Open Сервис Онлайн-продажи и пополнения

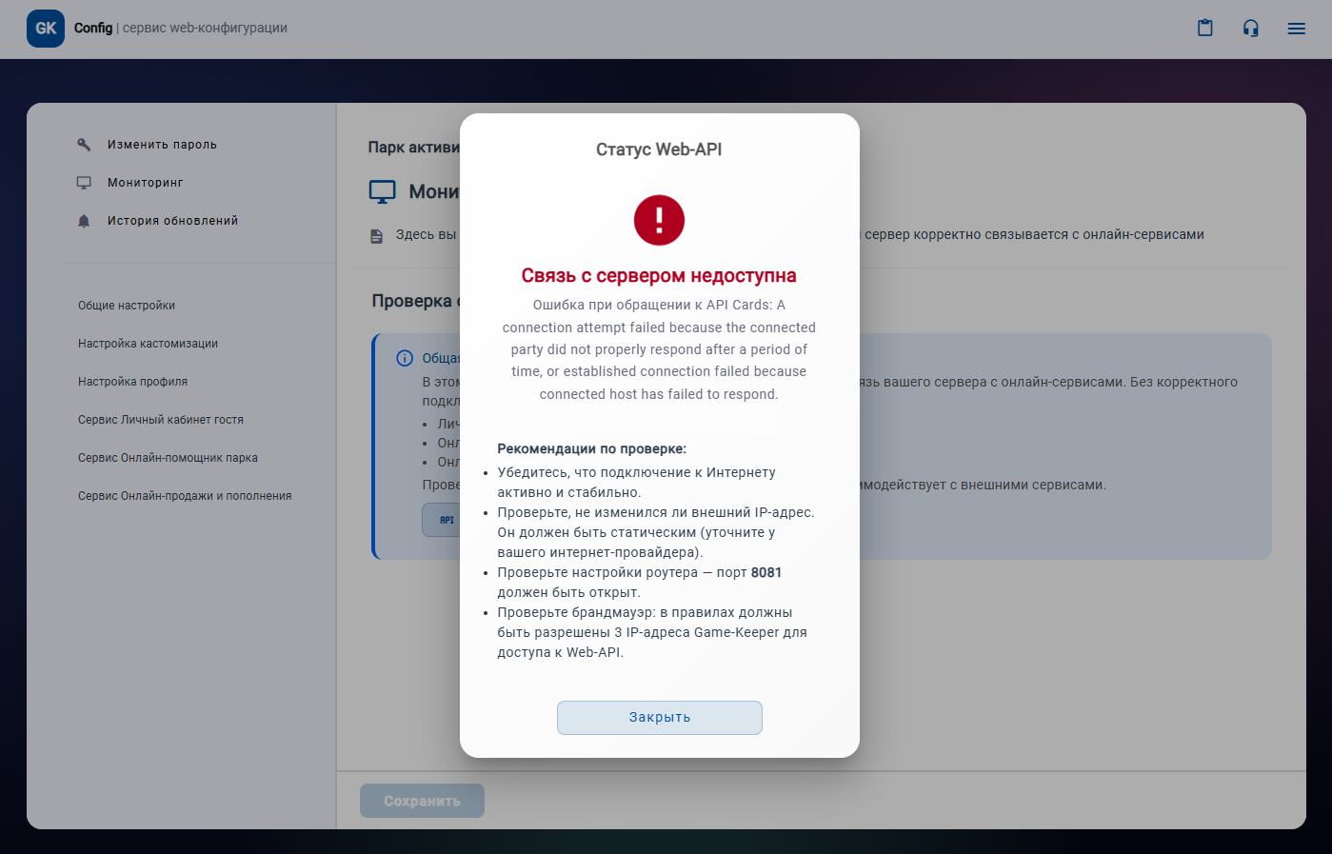185,496
